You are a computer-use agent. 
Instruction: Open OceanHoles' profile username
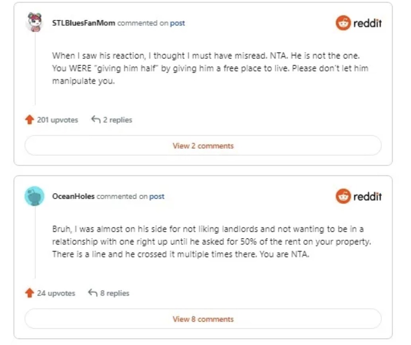tap(73, 196)
